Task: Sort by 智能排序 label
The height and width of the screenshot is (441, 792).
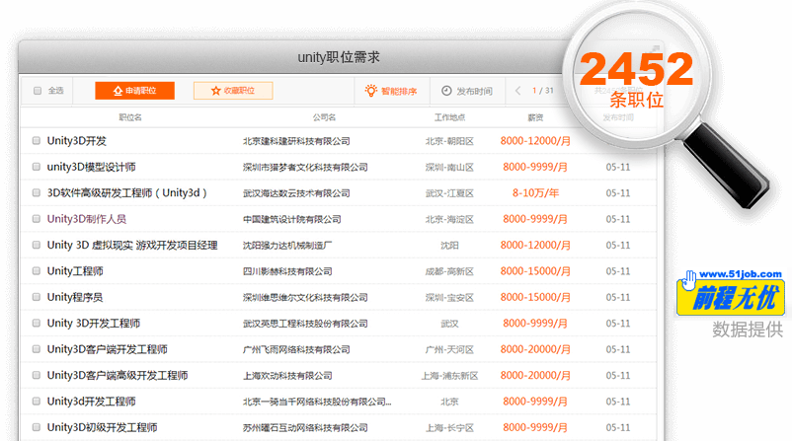Action: (x=399, y=92)
